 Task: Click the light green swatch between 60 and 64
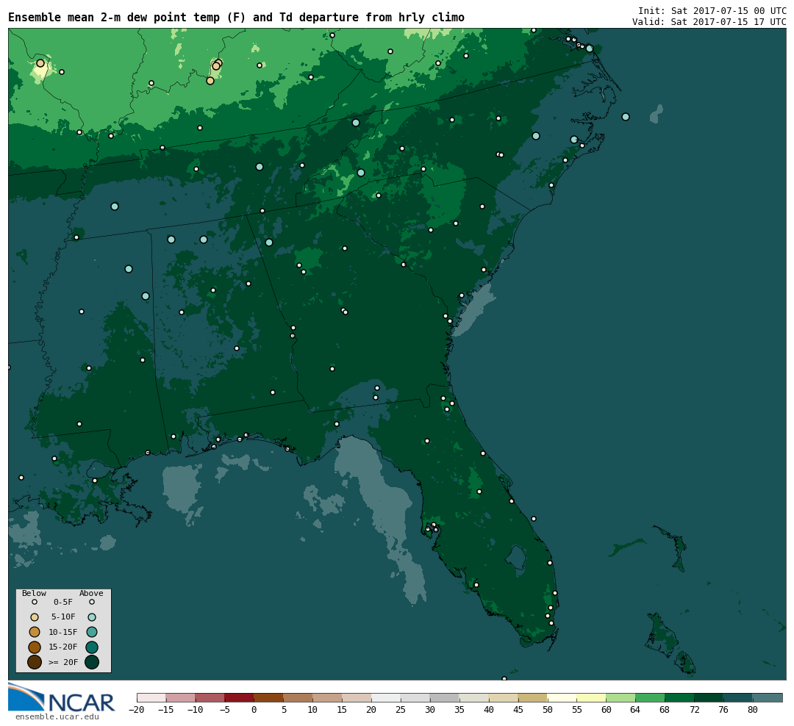point(620,697)
